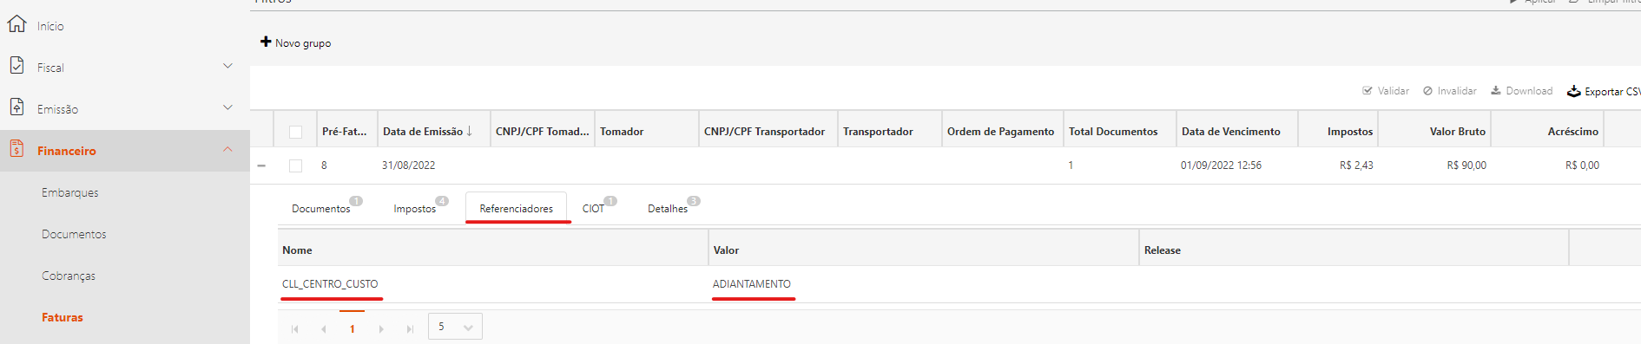Open the Impostos tab
The height and width of the screenshot is (344, 1641).
point(415,209)
